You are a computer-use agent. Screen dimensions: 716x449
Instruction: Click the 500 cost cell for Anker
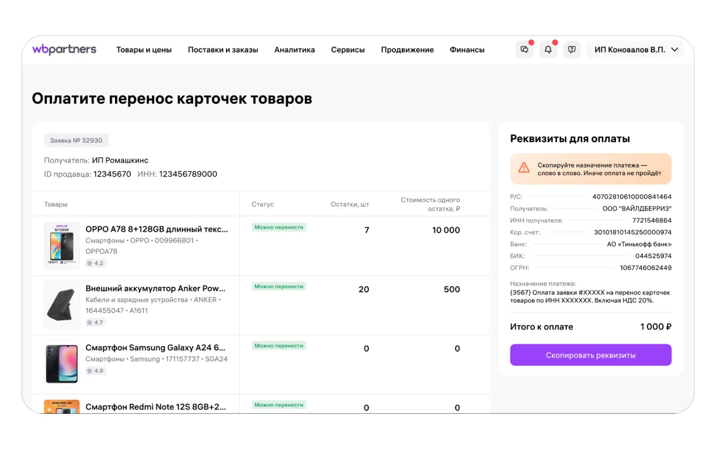[452, 289]
